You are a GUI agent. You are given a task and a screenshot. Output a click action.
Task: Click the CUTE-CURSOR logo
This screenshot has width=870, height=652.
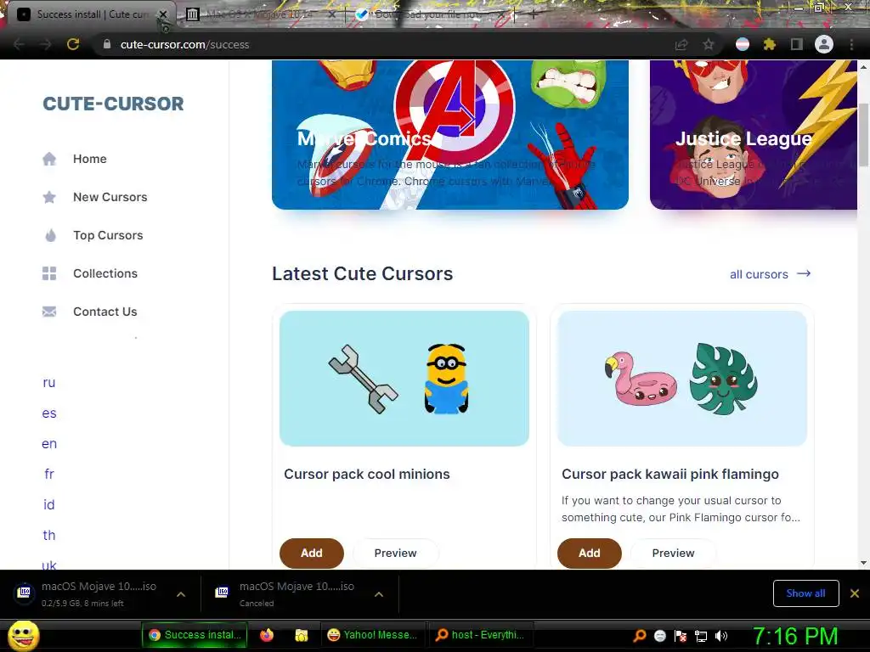(x=113, y=104)
